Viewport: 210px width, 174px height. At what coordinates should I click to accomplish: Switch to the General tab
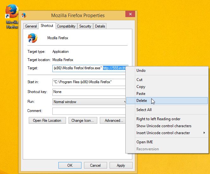pos(31,26)
